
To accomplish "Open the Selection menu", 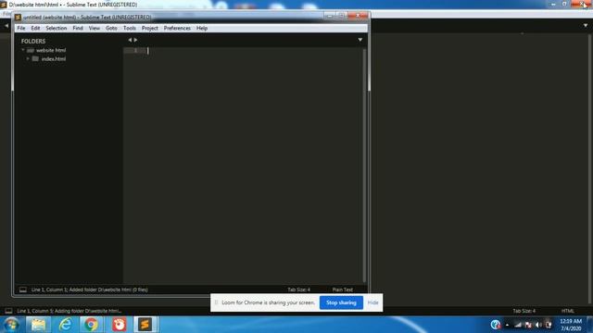I will click(x=57, y=29).
